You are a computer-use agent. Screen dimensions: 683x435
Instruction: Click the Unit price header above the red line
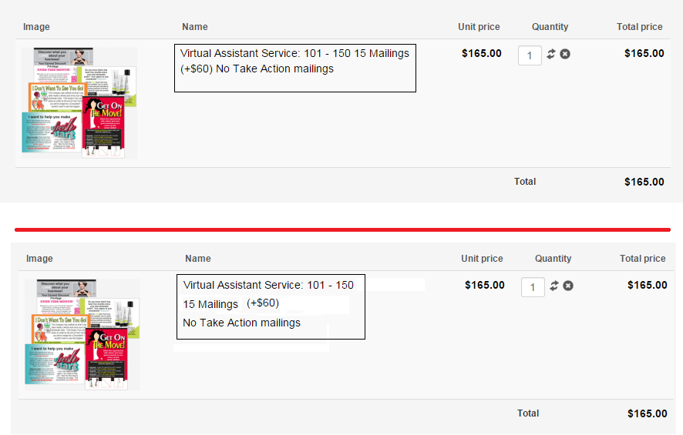(479, 27)
